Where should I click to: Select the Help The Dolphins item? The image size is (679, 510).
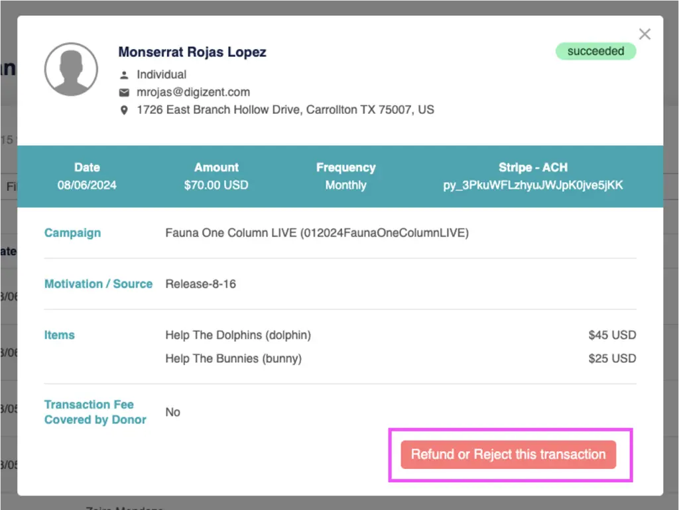[238, 335]
